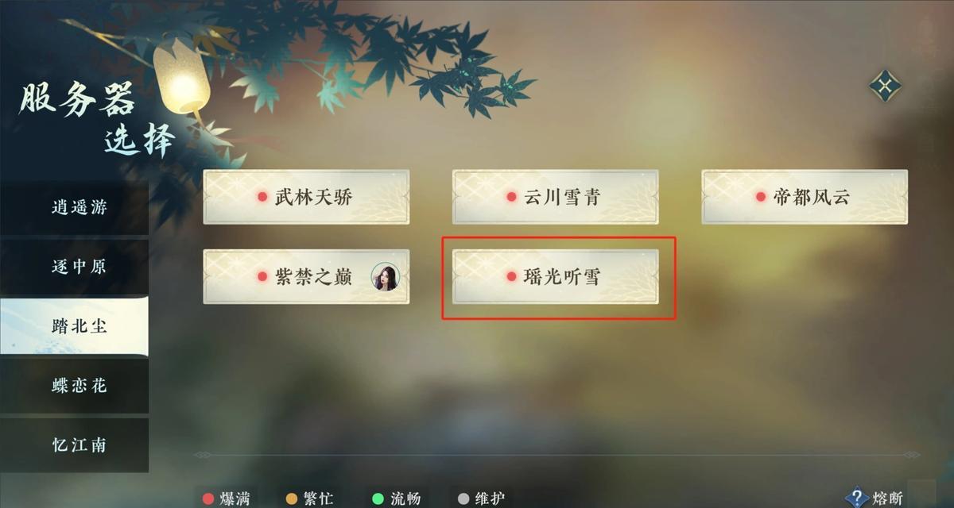Choose the 武林天骄 server

tap(306, 197)
